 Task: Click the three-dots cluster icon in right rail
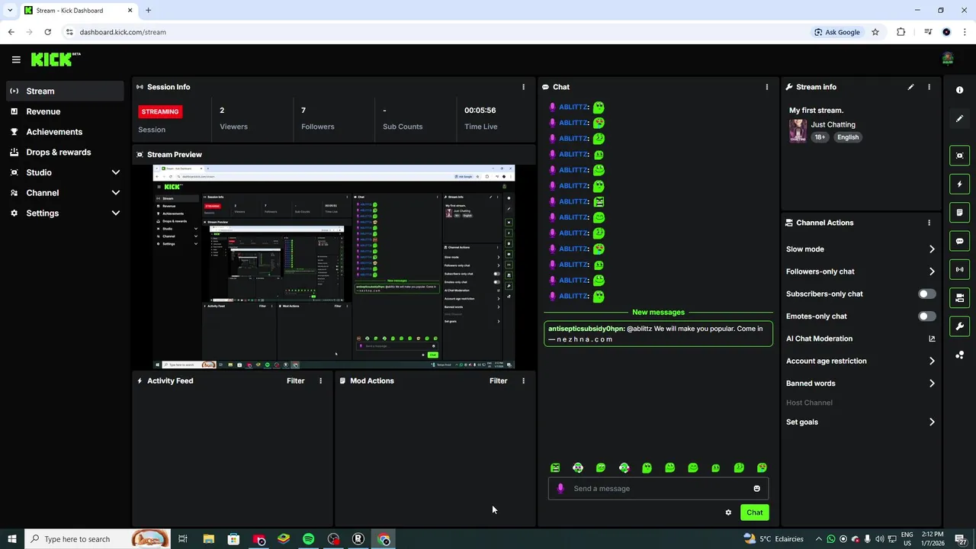point(959,355)
